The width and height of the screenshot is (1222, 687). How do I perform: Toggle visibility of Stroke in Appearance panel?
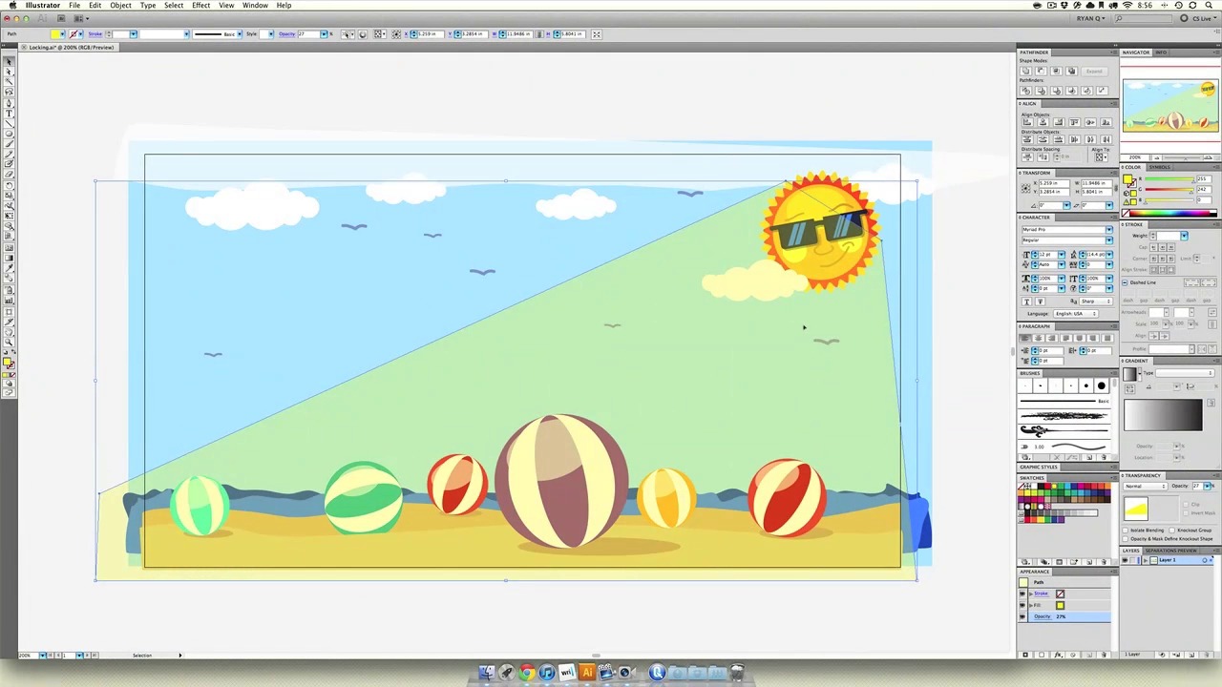click(x=1022, y=593)
